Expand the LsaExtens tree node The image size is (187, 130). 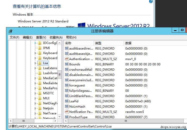tap(35, 68)
